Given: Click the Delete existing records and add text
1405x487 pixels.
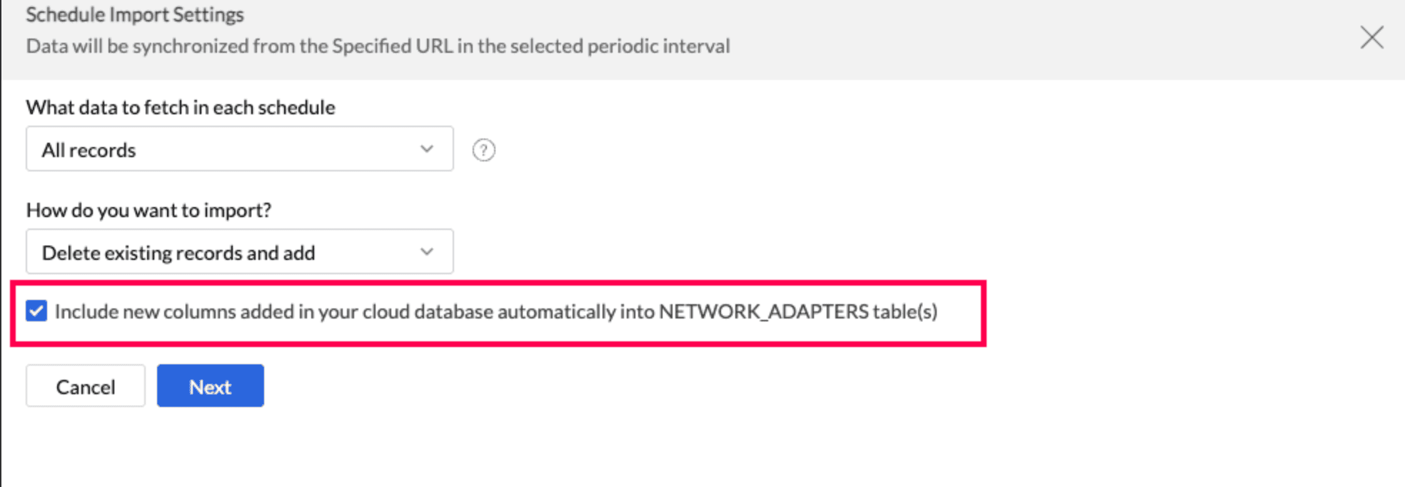Looking at the screenshot, I should click(178, 253).
